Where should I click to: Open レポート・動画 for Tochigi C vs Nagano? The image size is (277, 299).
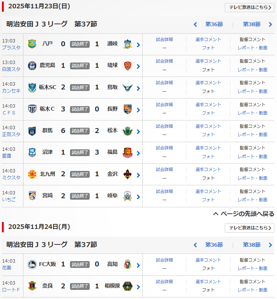(252, 113)
